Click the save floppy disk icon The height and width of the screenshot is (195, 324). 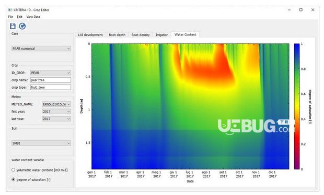[13, 26]
